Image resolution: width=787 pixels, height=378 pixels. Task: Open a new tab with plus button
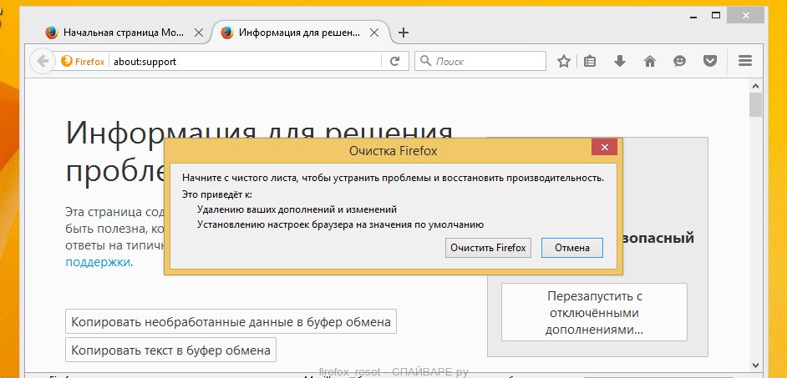click(x=403, y=33)
